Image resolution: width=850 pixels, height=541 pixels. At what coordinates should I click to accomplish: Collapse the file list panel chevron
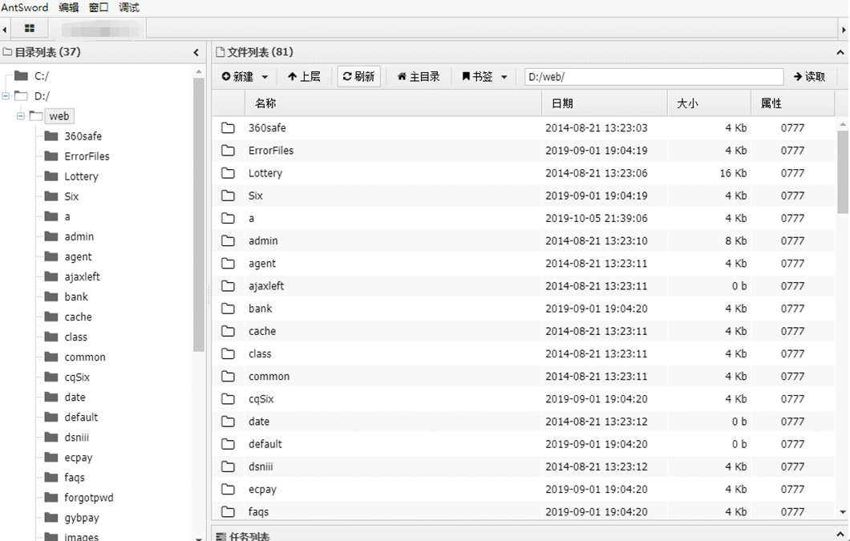(x=840, y=53)
